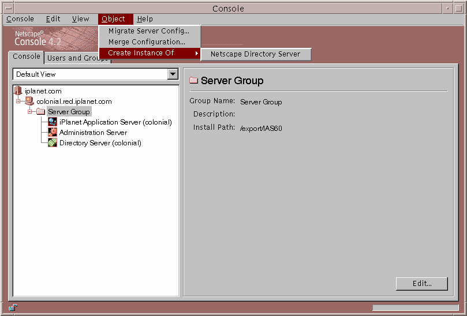Click the Default View combo box
Viewport: 467px width, 316px height.
pos(96,74)
